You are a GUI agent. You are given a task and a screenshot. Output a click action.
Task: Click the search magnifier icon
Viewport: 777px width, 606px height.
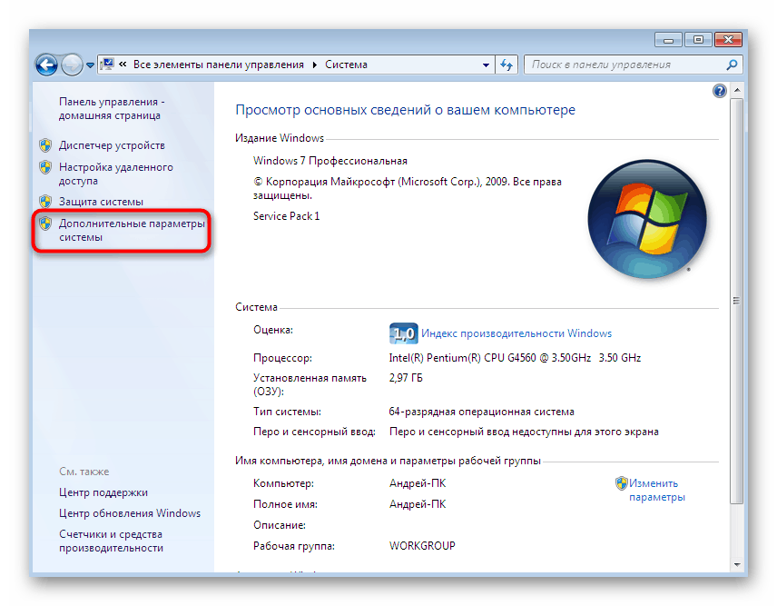[x=732, y=65]
